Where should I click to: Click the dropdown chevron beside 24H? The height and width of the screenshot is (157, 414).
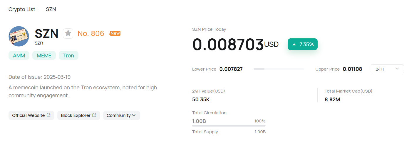point(397,69)
